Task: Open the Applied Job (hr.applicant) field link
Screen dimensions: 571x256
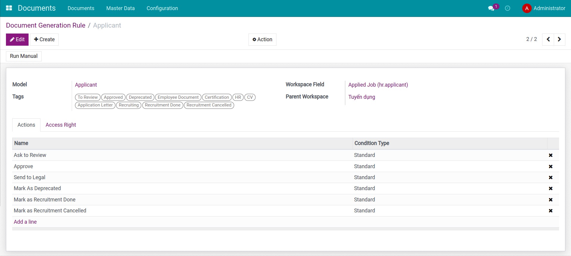Action: (x=378, y=85)
